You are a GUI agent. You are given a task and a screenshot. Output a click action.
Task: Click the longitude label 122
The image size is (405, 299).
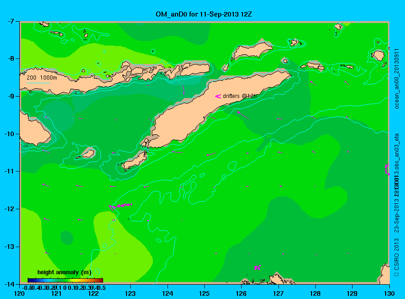93,293
